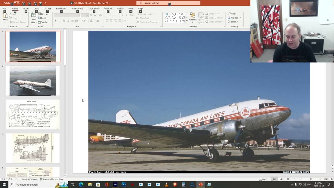This screenshot has height=188, width=334.
Task: Undo the last action
Action: (29, 3)
